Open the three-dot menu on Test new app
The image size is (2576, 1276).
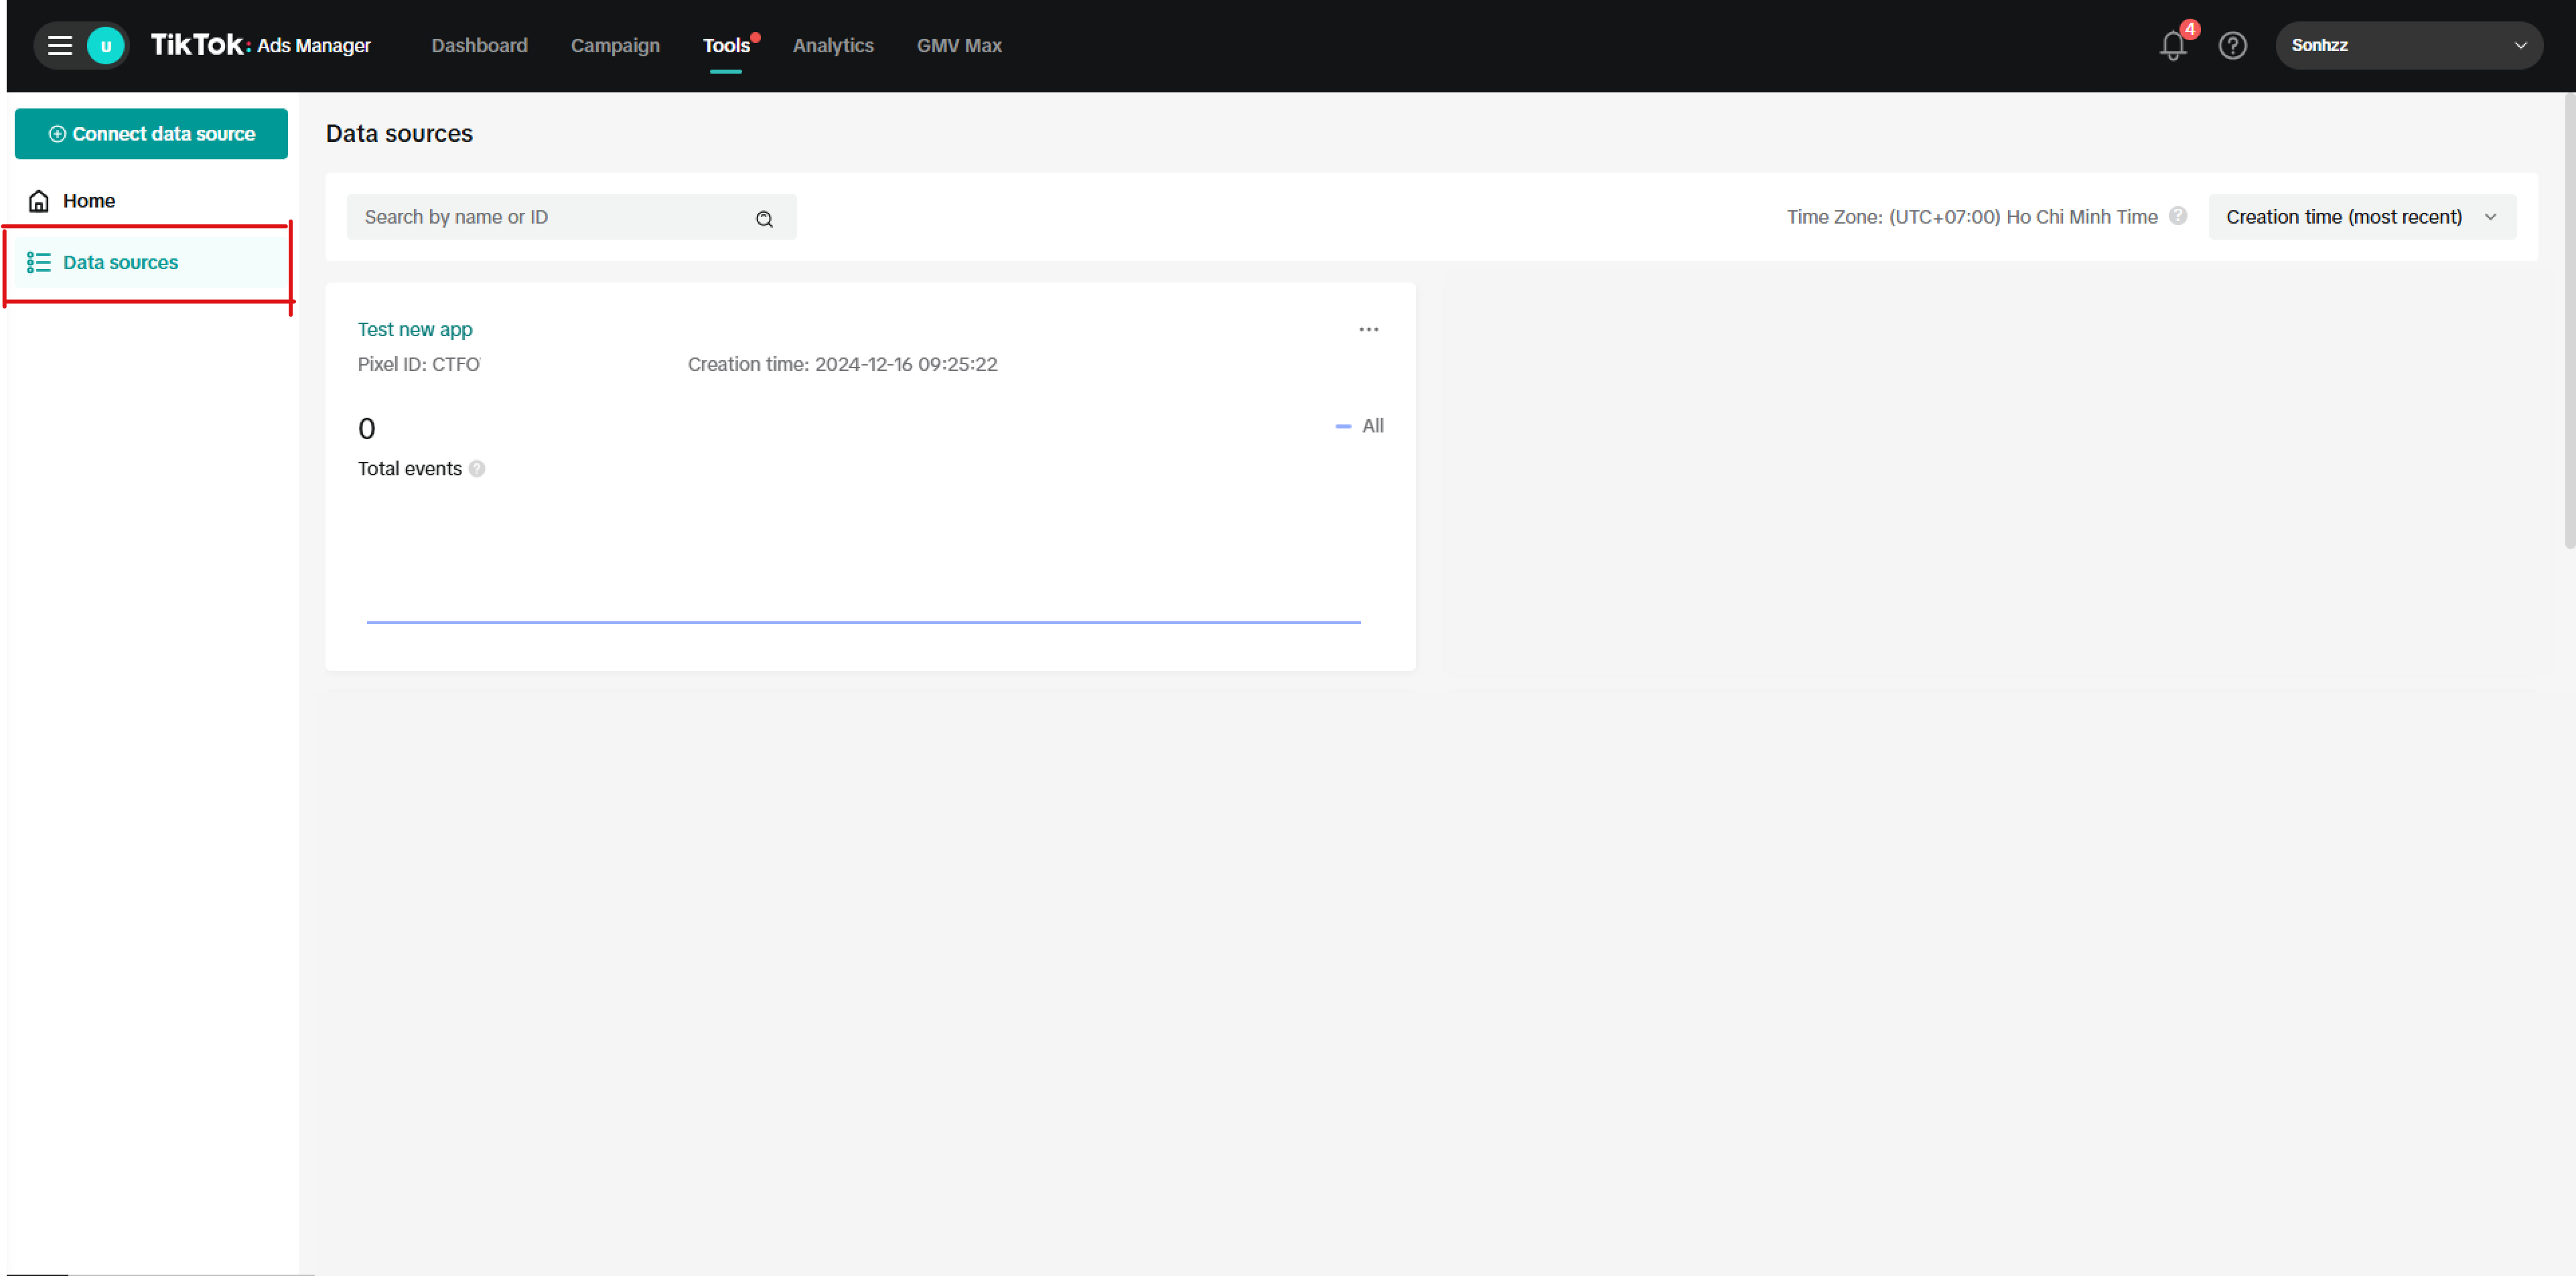[1368, 330]
